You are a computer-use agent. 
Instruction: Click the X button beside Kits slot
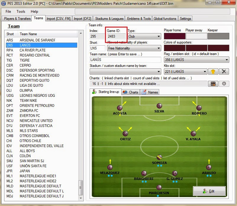click(x=224, y=71)
